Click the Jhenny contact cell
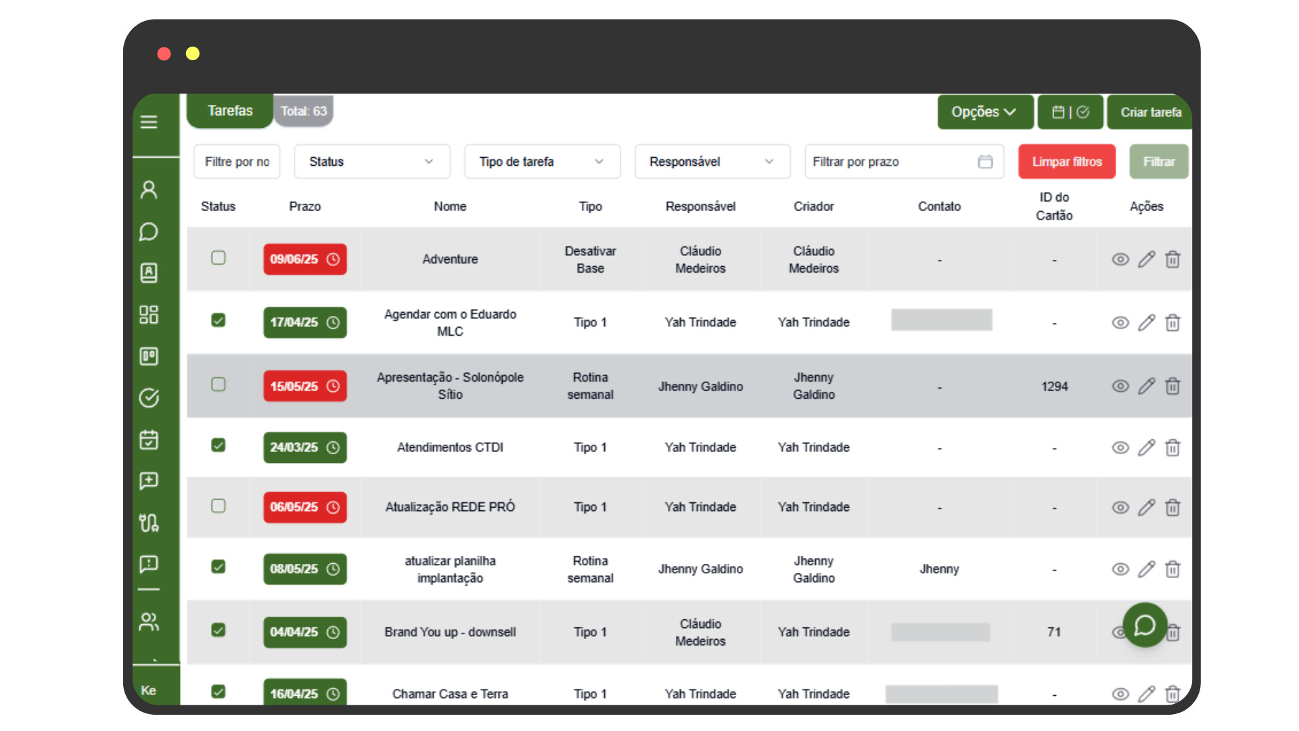The height and width of the screenshot is (731, 1299). [939, 569]
